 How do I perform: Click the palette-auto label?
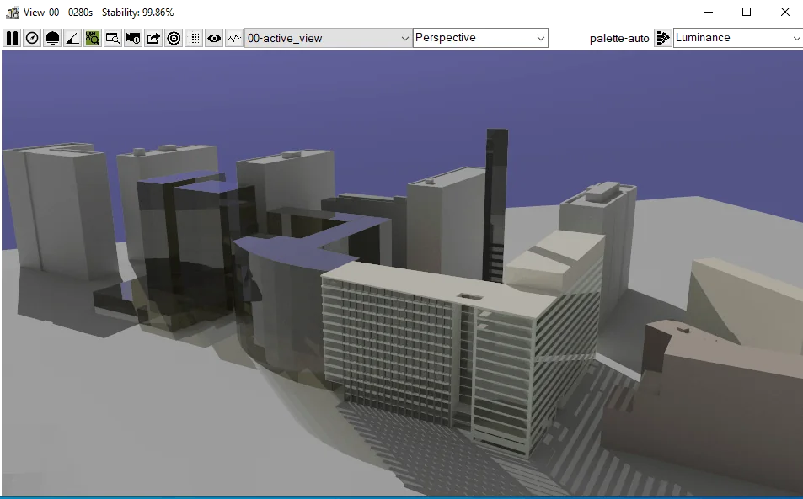pos(619,39)
